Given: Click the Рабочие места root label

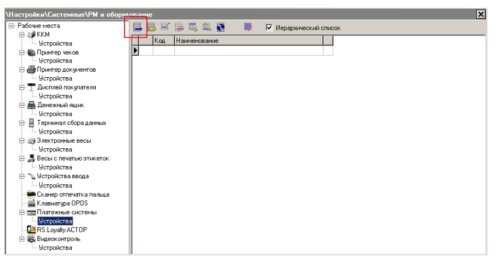Looking at the screenshot, I should click(39, 26).
